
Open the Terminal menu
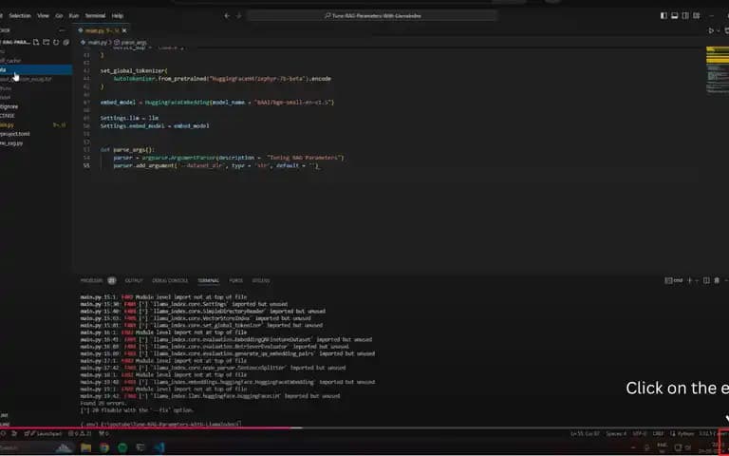95,16
